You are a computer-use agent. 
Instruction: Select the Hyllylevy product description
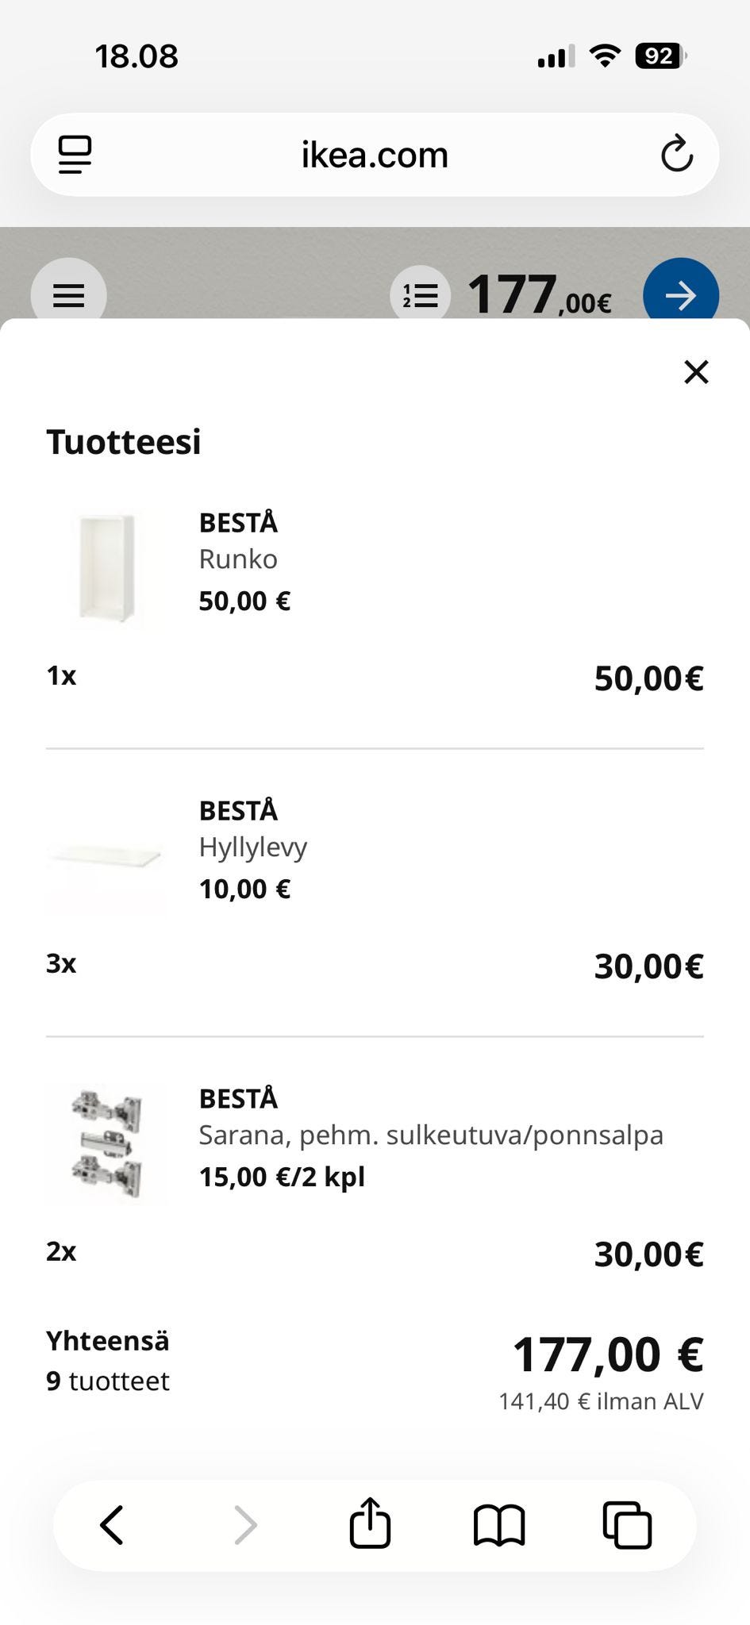point(252,847)
